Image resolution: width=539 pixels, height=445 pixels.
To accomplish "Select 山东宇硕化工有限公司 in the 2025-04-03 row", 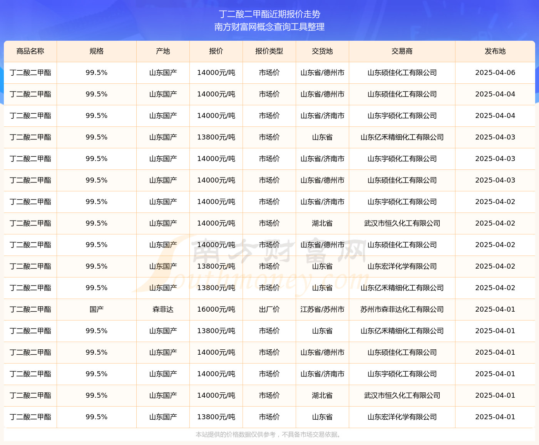I will click(x=402, y=159).
